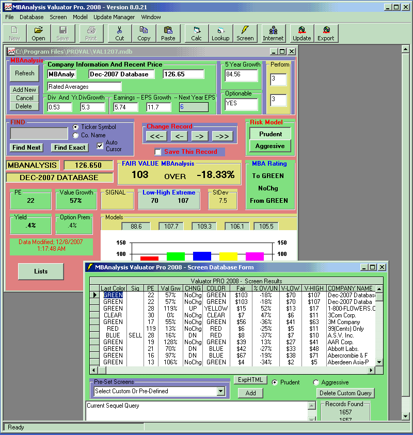Select the Aggressive radio option

316,382
